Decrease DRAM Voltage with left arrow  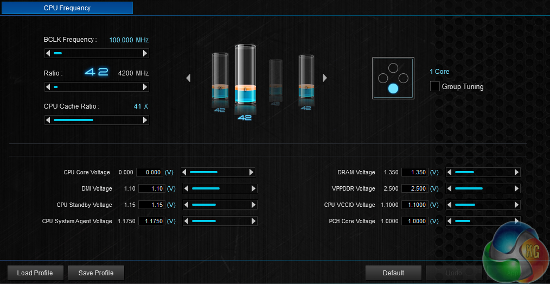click(449, 172)
